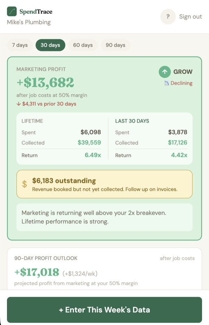Click the green GROW up-arrow icon
The width and height of the screenshot is (209, 325).
click(x=164, y=72)
